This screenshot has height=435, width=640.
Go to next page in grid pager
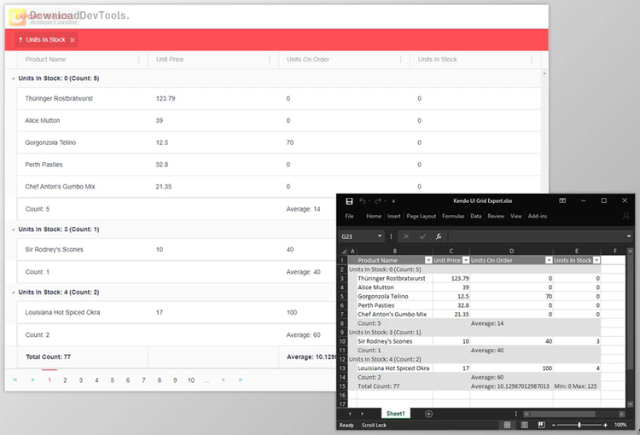coord(224,380)
